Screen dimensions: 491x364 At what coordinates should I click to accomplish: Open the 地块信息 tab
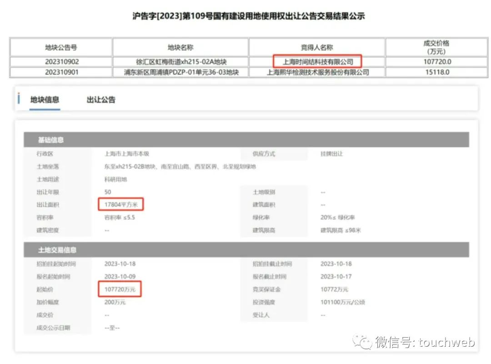tap(45, 100)
